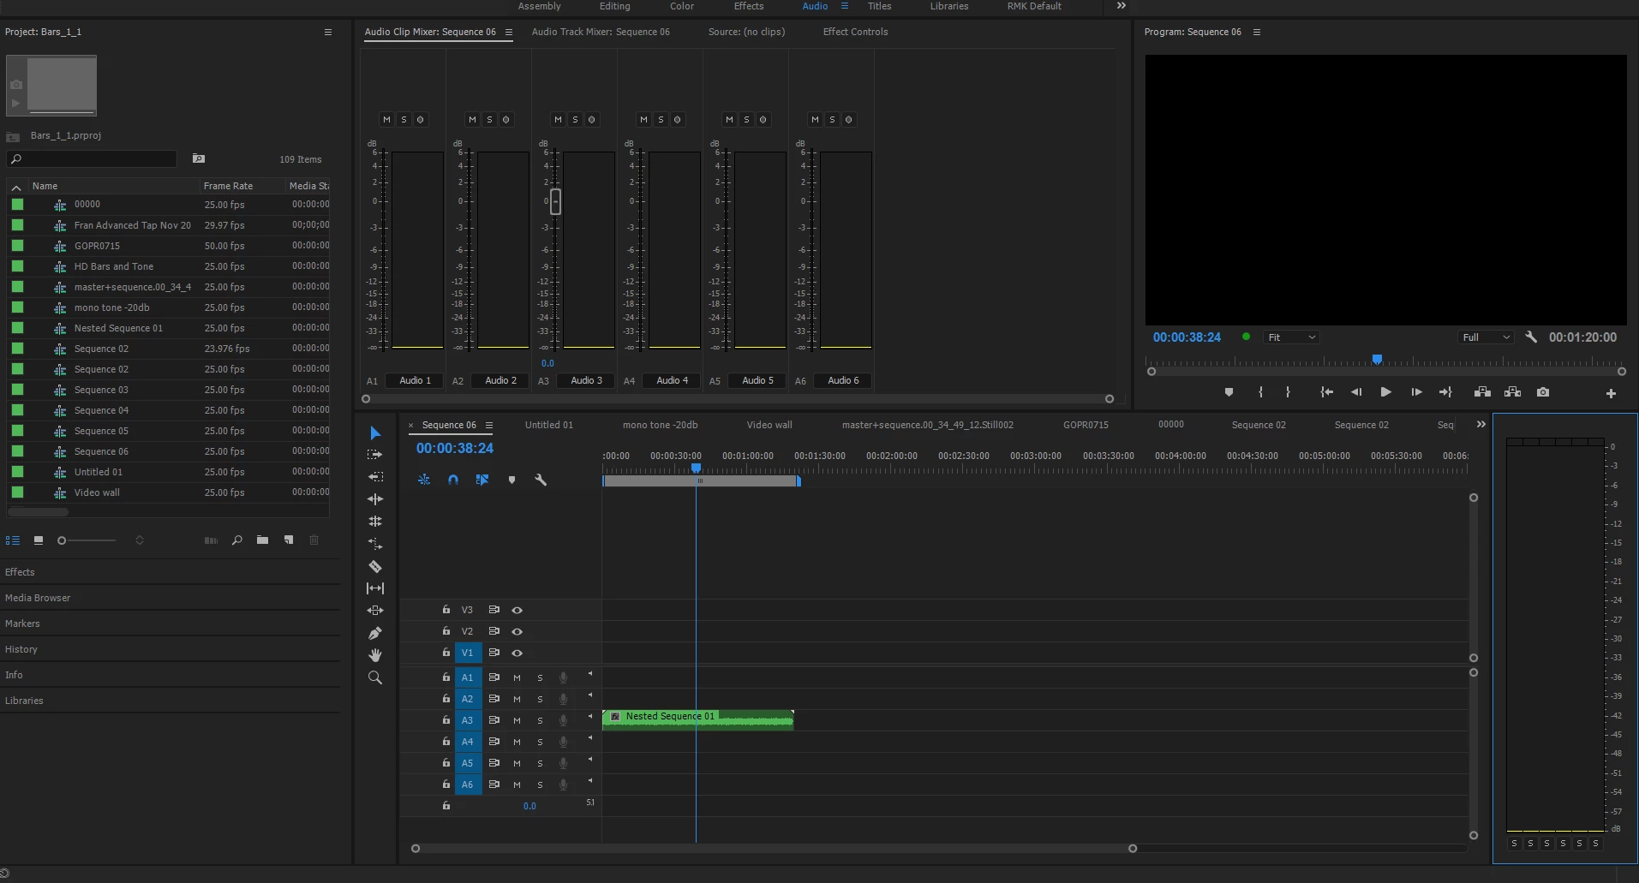Viewport: 1639px width, 883px height.
Task: Open the Fit zoom level dropdown
Action: 1291,337
